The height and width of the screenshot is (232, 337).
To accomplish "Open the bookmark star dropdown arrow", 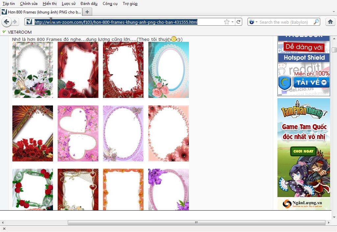I will [232, 22].
